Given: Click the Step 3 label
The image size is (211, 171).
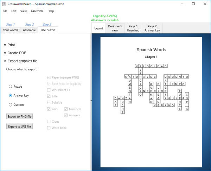Looking at the screenshot, I should click(47, 25).
